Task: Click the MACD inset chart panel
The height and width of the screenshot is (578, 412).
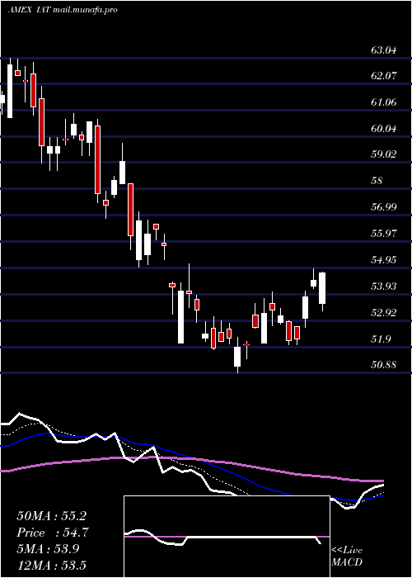Action: (x=227, y=537)
